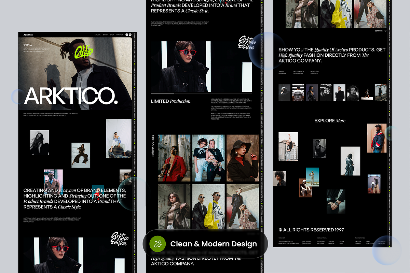Select the back-of-t-shirt thumbnail

click(298, 92)
